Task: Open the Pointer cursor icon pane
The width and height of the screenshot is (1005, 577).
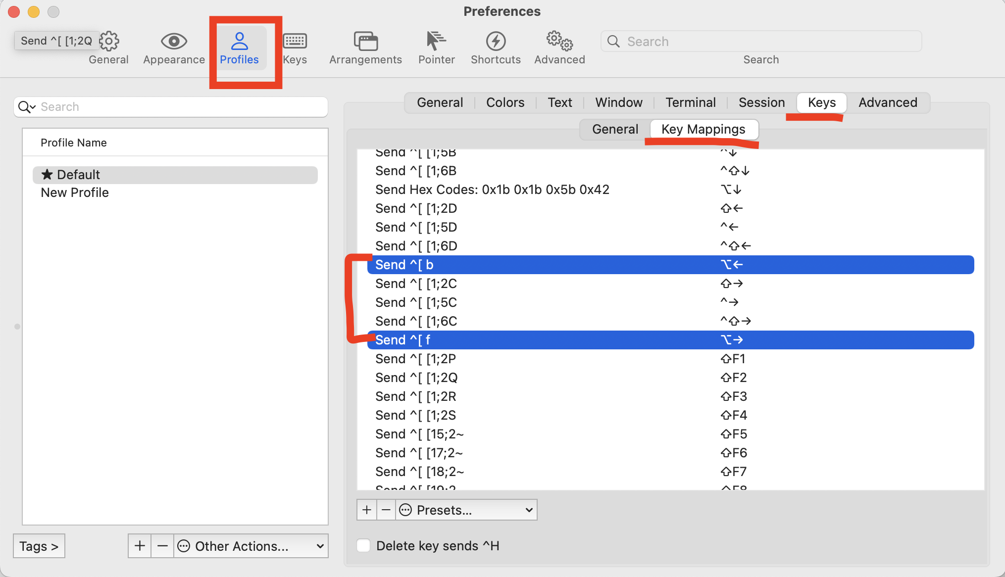Action: [x=436, y=42]
